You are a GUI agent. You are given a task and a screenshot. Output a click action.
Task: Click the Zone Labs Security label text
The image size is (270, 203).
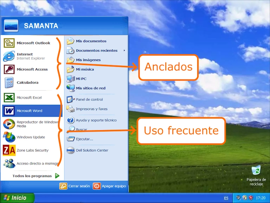(33, 150)
